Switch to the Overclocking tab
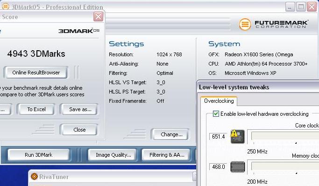319x186 pixels. point(219,101)
